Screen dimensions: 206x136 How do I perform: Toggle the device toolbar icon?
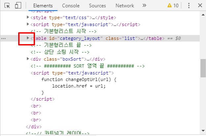click(x=18, y=6)
